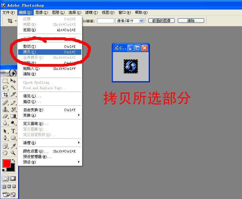Select the History Brush tool

click(13, 109)
